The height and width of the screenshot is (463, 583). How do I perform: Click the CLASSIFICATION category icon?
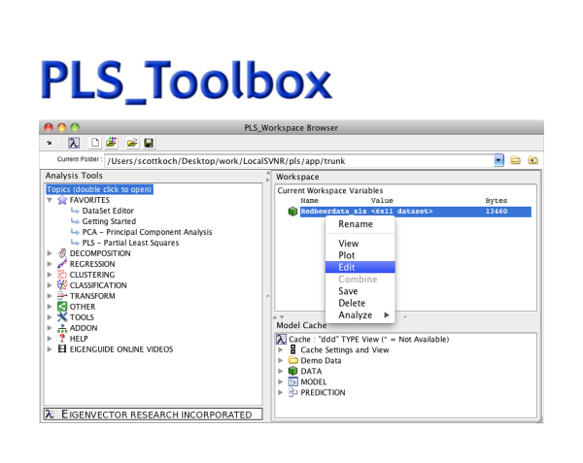pos(62,285)
